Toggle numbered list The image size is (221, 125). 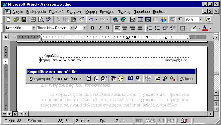click(x=150, y=28)
